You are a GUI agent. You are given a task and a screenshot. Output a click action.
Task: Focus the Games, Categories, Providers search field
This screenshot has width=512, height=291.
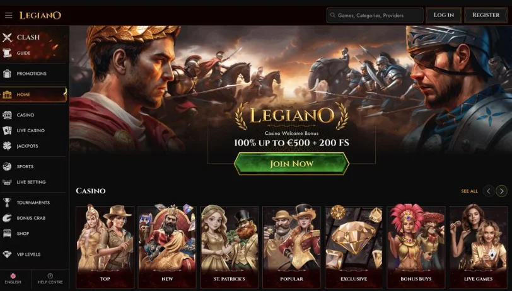click(x=375, y=15)
